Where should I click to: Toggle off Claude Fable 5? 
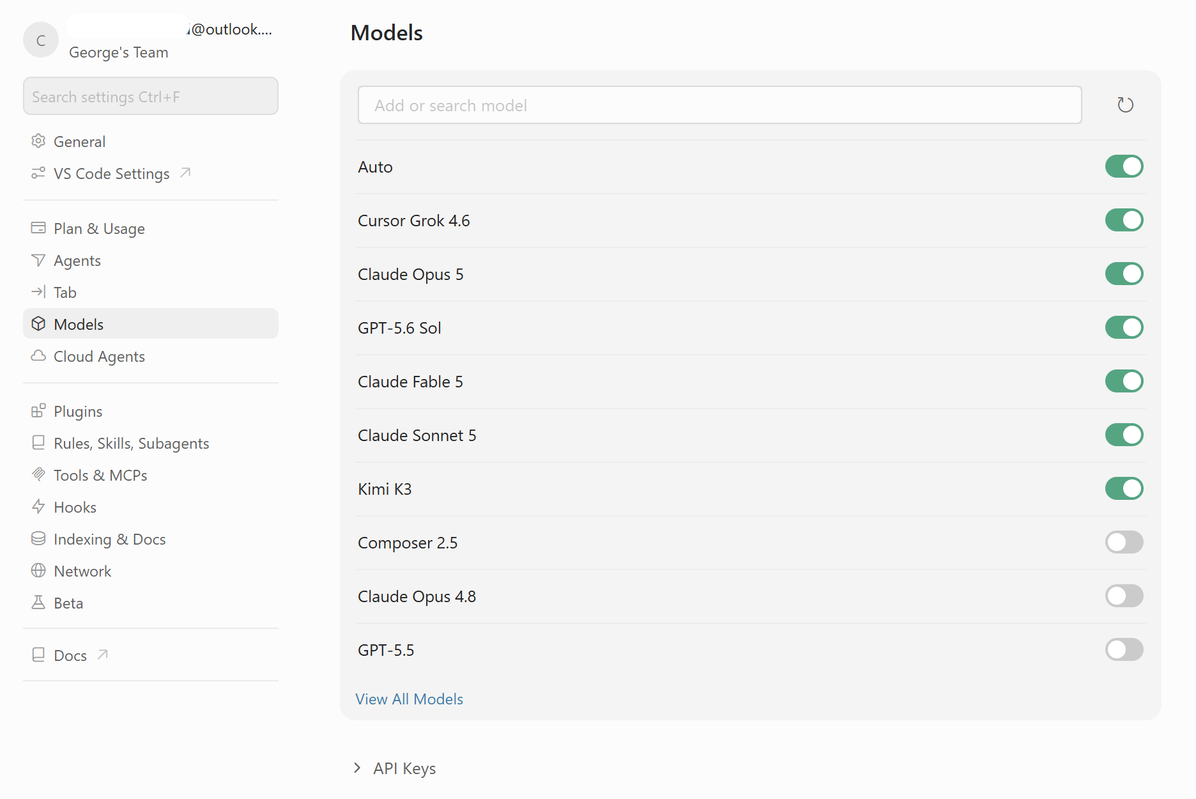point(1124,382)
